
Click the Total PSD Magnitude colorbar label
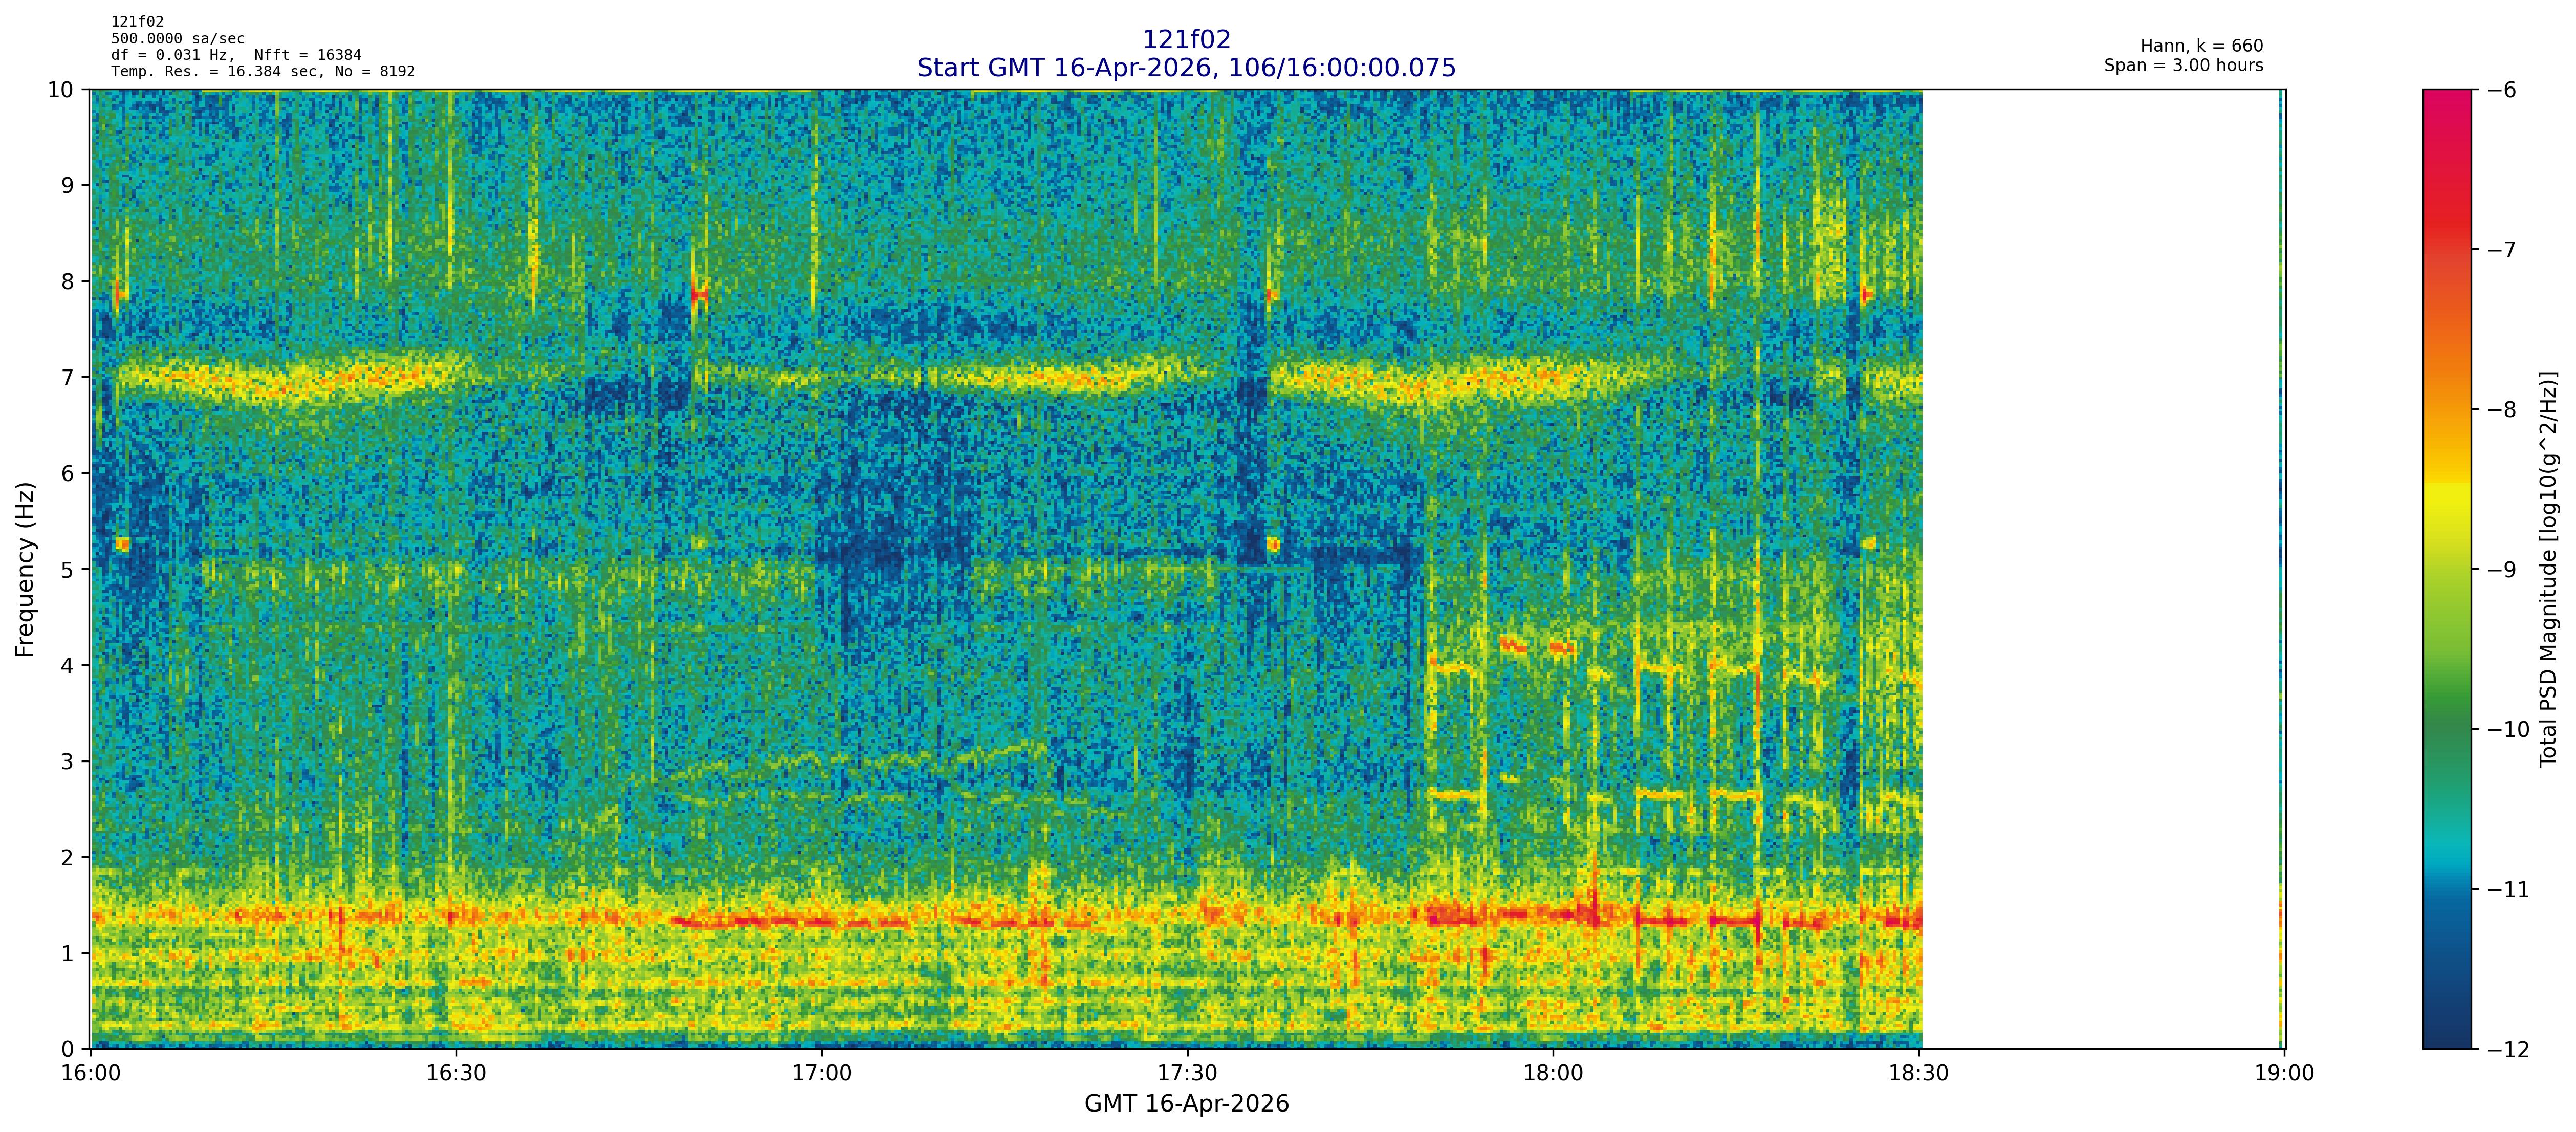[2548, 569]
